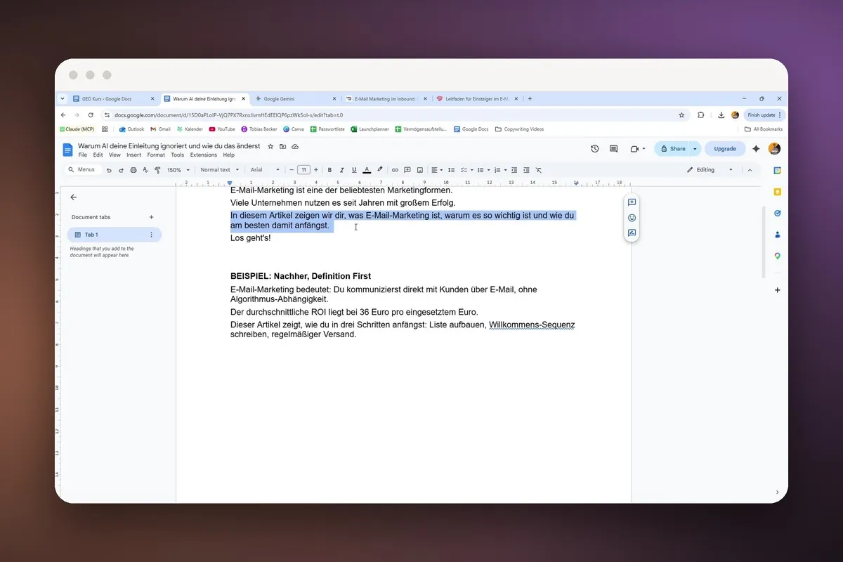843x562 pixels.
Task: Open the Share options dropdown arrow
Action: tap(695, 149)
